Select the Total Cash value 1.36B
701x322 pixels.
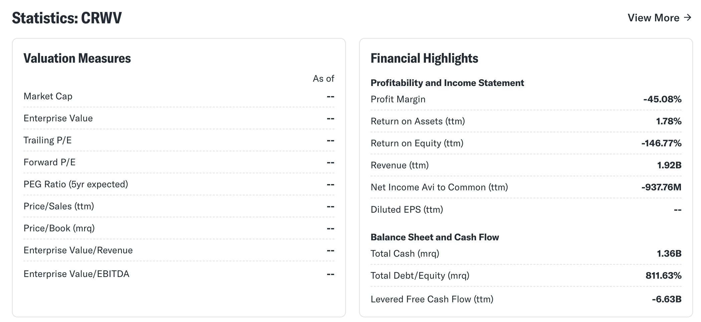[669, 254]
